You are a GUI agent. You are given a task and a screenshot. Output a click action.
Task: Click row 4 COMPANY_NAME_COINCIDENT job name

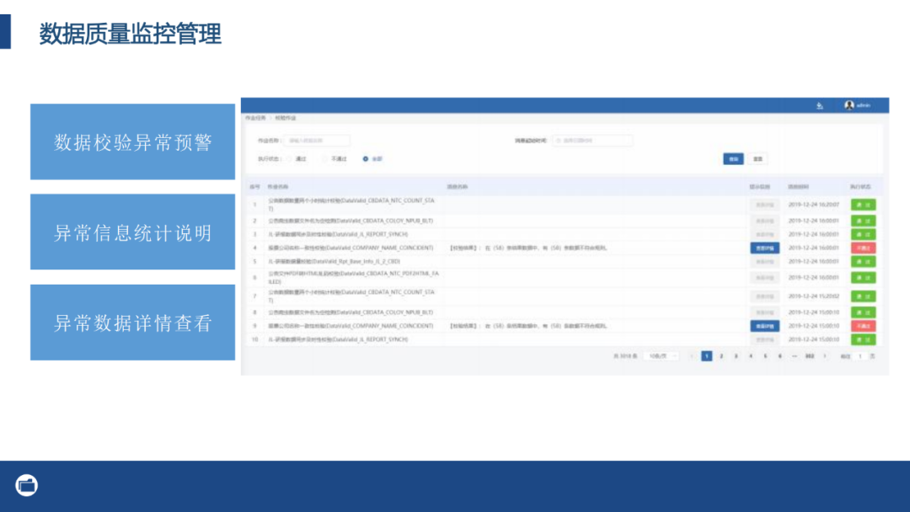click(x=351, y=248)
